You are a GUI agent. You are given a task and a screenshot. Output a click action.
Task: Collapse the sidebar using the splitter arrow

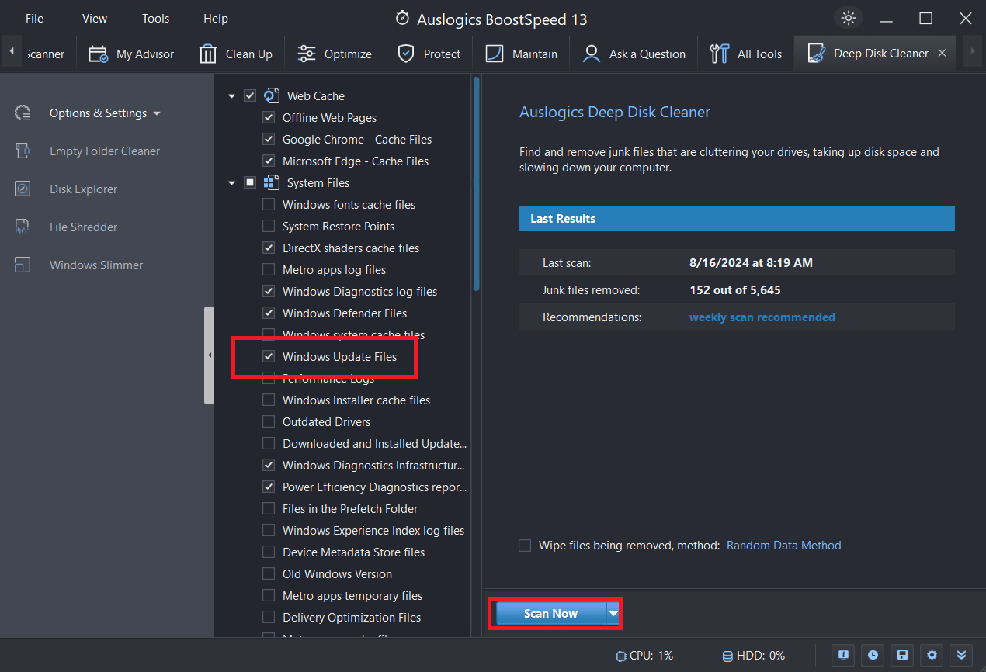(x=209, y=355)
